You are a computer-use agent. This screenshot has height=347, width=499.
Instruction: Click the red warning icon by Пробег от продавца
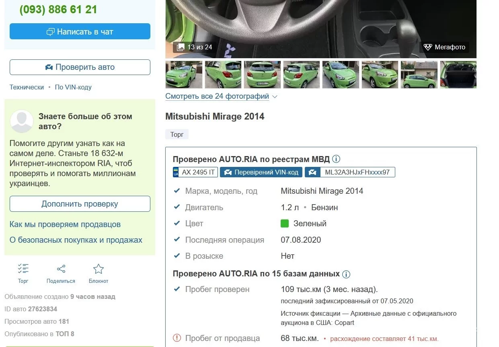(177, 338)
